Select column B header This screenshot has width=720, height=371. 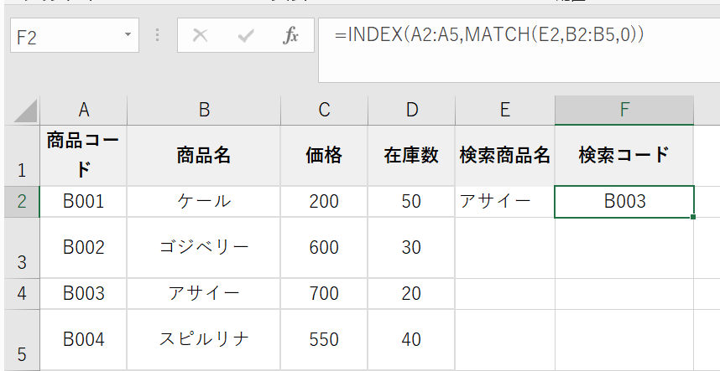[x=204, y=111]
